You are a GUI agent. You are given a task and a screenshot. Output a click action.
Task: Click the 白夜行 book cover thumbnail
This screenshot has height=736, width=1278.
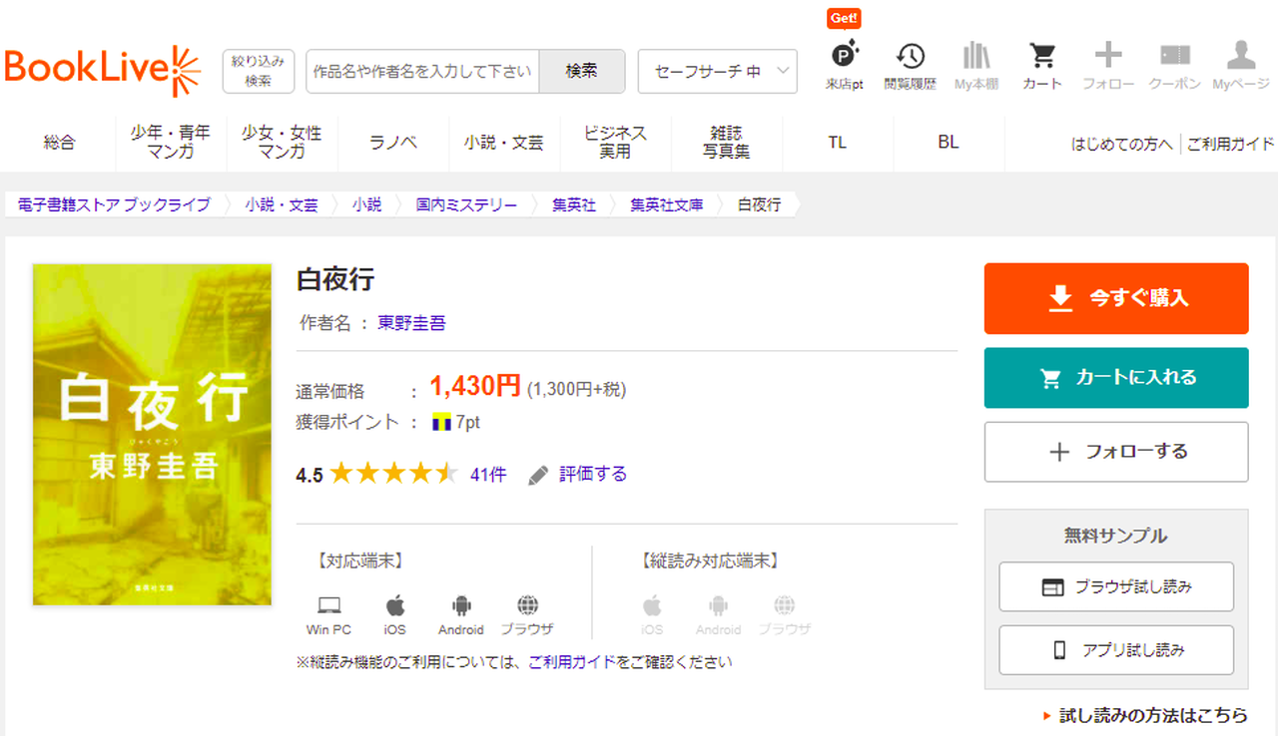pos(152,435)
